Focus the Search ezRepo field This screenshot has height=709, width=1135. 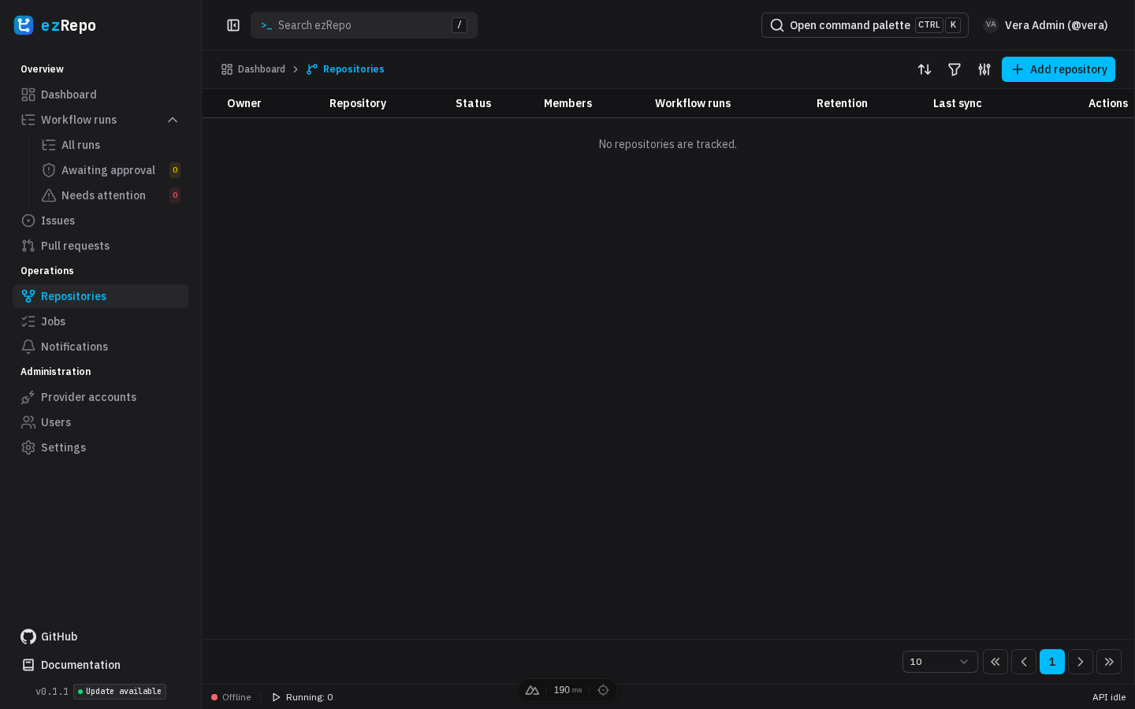point(364,25)
